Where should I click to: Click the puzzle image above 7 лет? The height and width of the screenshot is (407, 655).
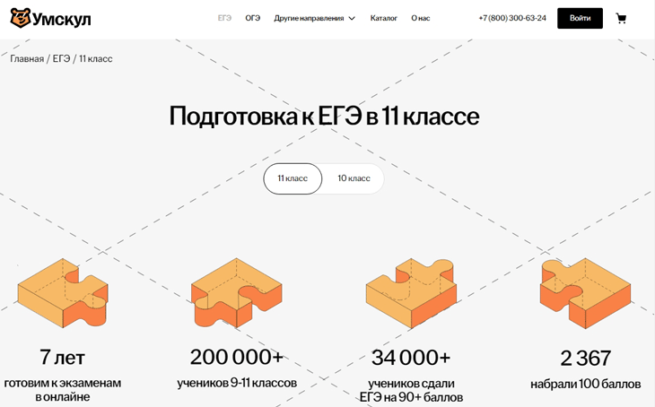(x=63, y=293)
